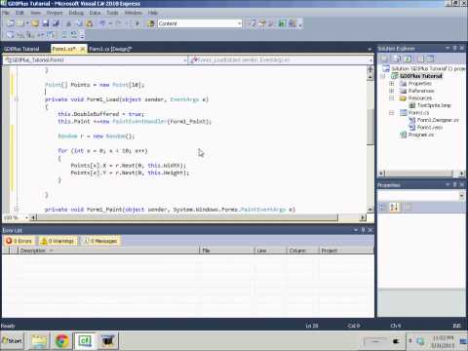Switch to the GDIPlus Tutorial tab
This screenshot has height=351, width=468.
[22, 49]
